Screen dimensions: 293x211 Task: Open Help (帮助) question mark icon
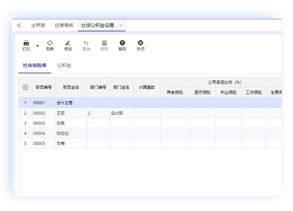click(x=122, y=43)
